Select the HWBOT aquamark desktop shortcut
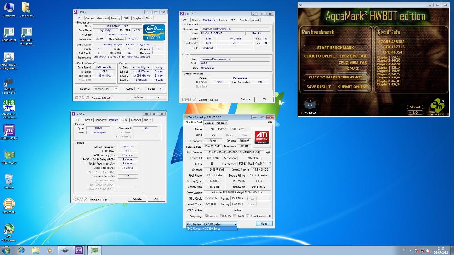Viewport: 454px width, 255px height. pyautogui.click(x=9, y=86)
